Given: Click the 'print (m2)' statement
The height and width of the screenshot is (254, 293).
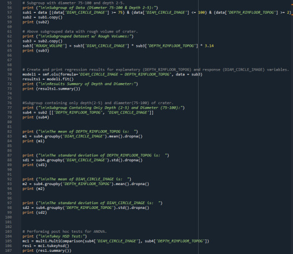Looking at the screenshot, I should click(x=34, y=189).
